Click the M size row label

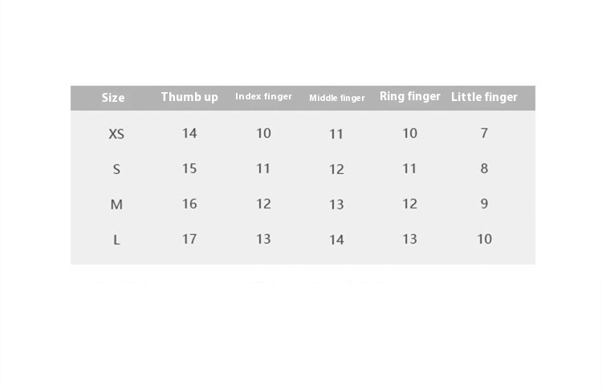[116, 204]
